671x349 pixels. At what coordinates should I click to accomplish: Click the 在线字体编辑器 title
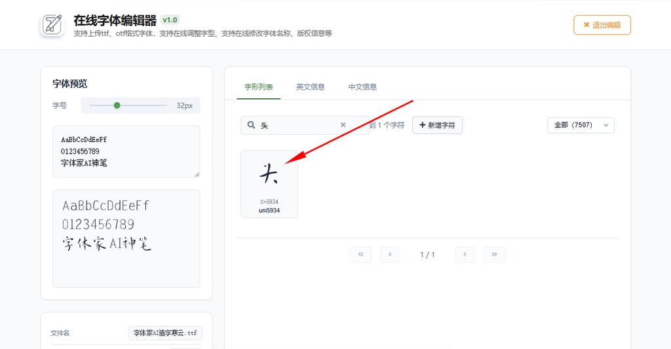pyautogui.click(x=115, y=20)
